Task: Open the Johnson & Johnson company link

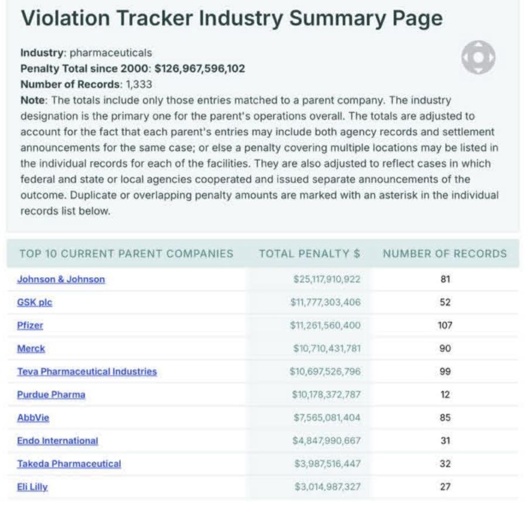Action: [x=61, y=279]
